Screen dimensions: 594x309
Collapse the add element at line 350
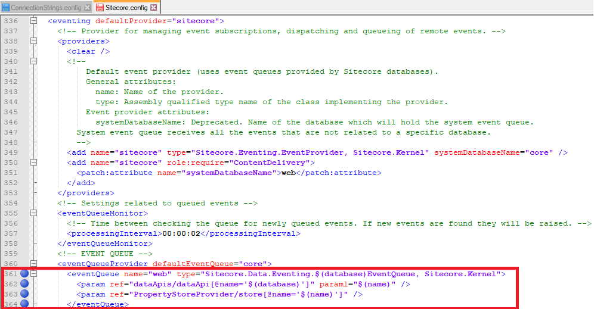click(34, 163)
